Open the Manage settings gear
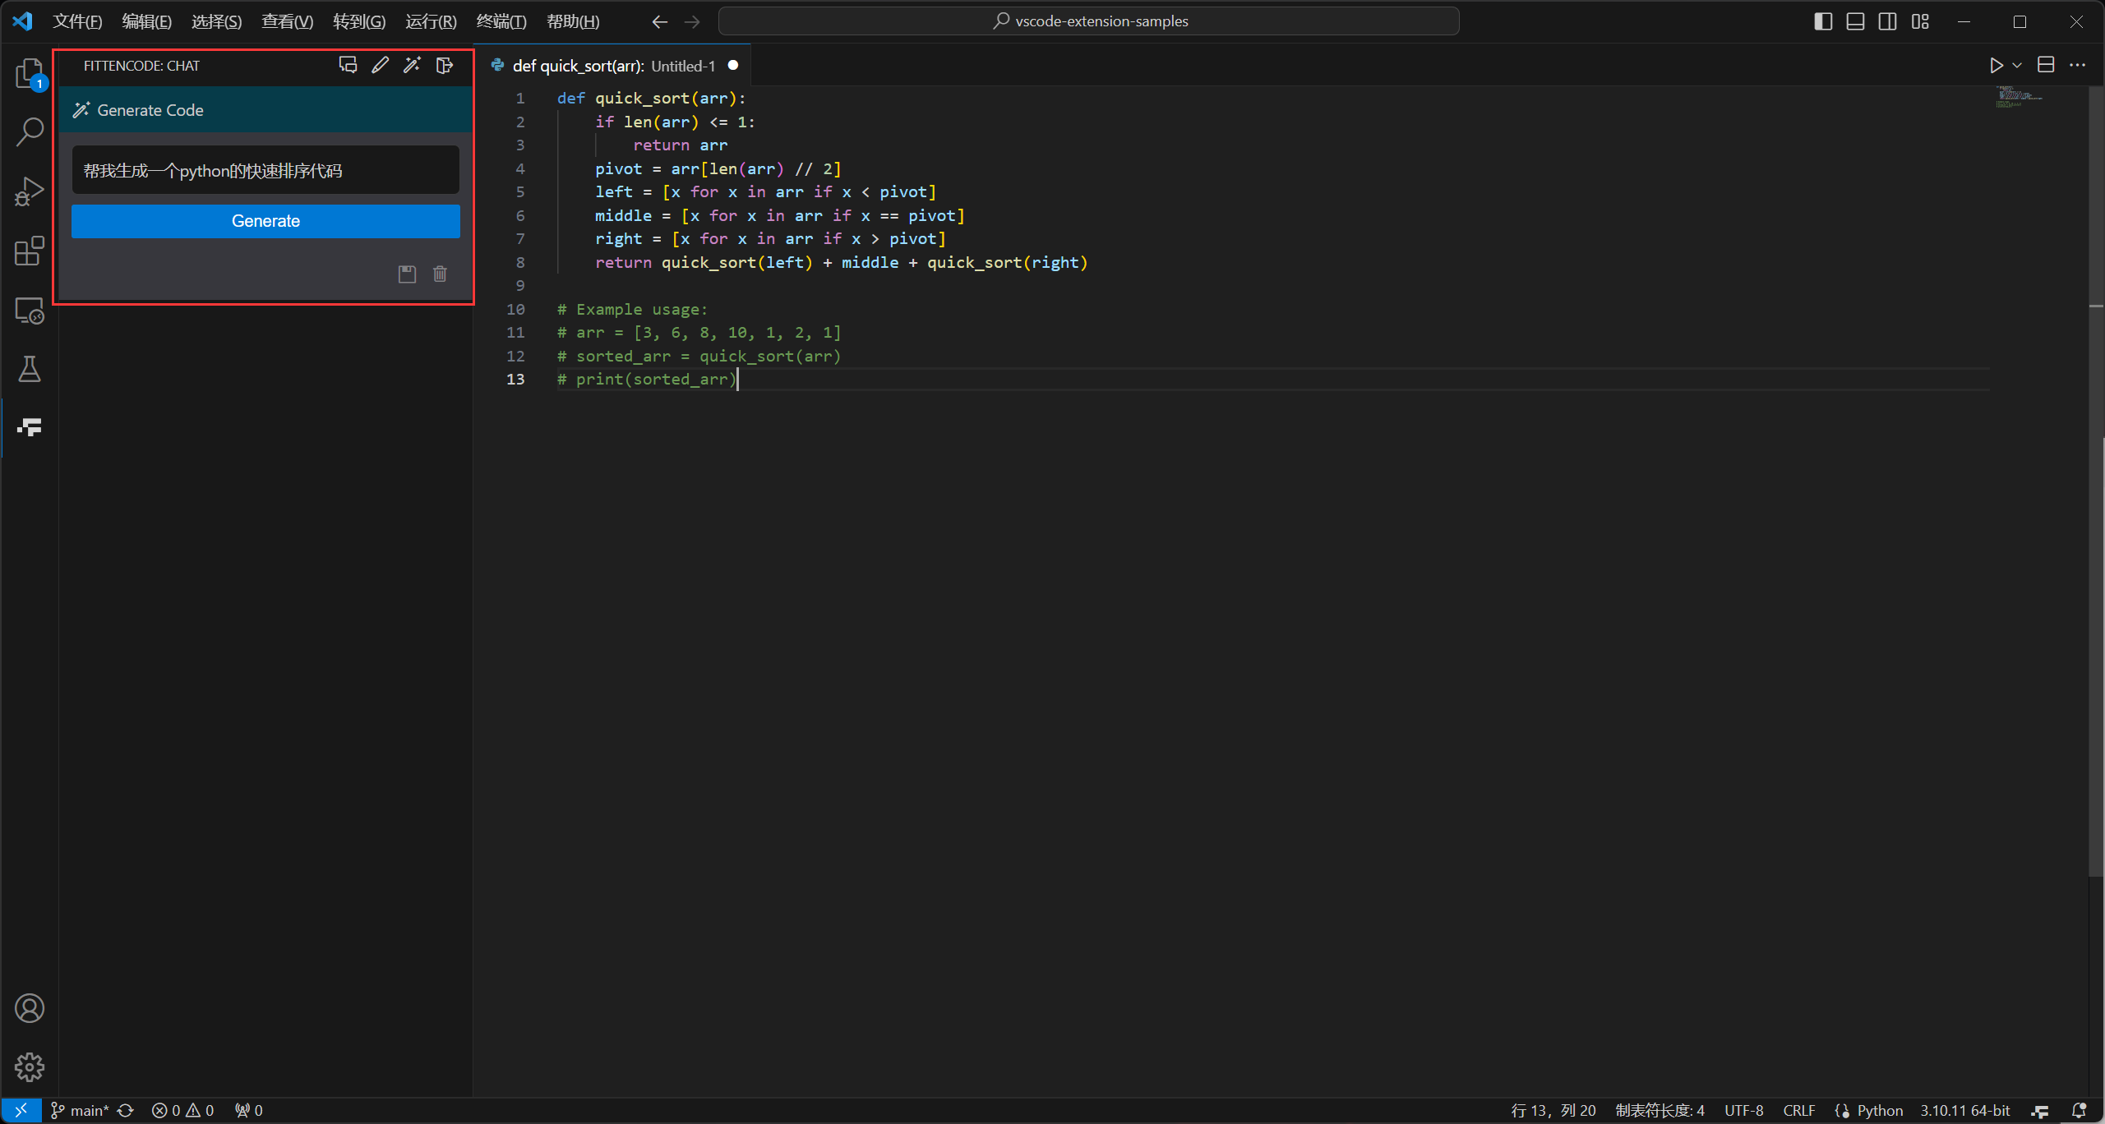The image size is (2105, 1124). 30,1067
